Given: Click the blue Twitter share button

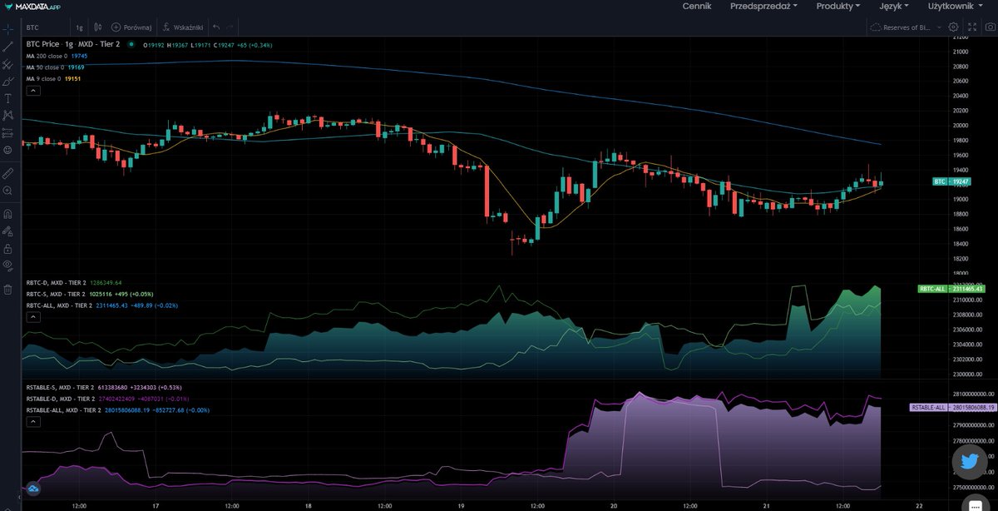Looking at the screenshot, I should [971, 462].
